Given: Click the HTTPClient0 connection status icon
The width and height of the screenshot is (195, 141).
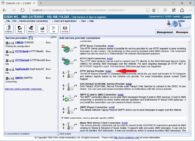Looking at the screenshot, I should (10, 52).
